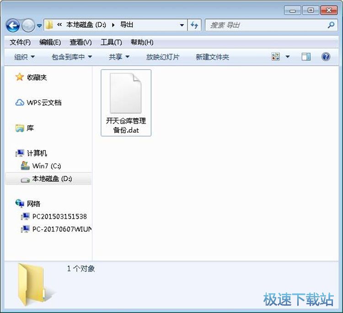
Task: Open the 文件(F) menu
Action: pos(20,42)
